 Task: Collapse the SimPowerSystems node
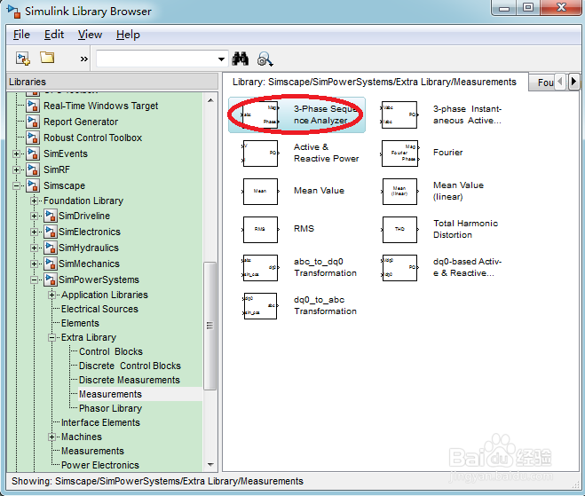(34, 279)
